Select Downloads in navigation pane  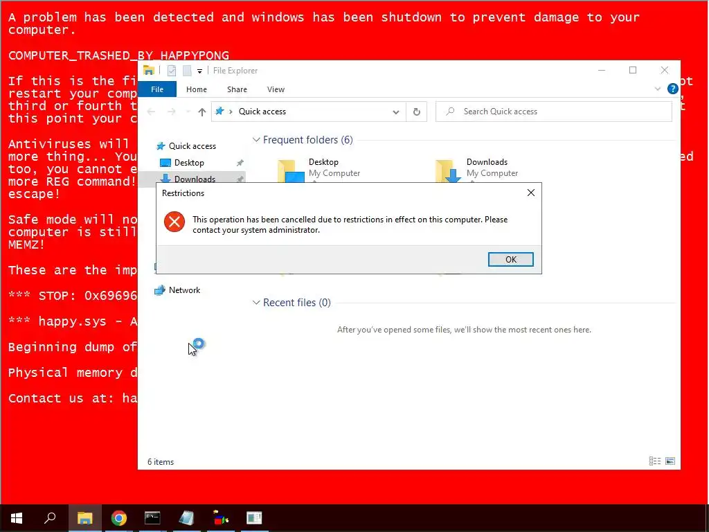195,179
